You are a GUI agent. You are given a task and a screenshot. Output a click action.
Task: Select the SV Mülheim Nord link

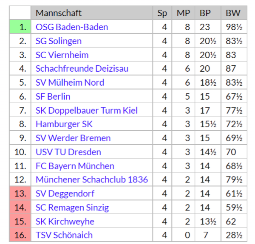[70, 82]
